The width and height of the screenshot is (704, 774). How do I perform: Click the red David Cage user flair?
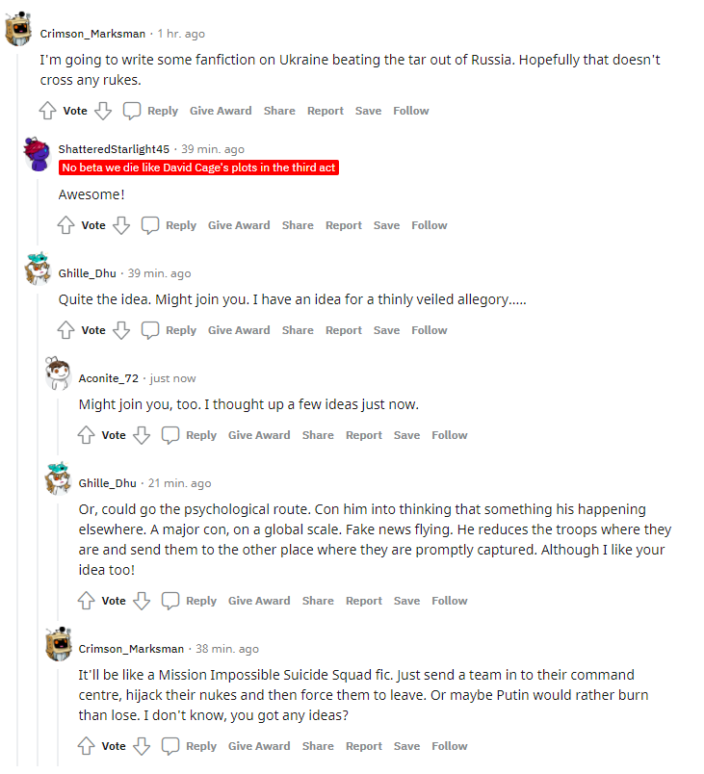pyautogui.click(x=199, y=168)
